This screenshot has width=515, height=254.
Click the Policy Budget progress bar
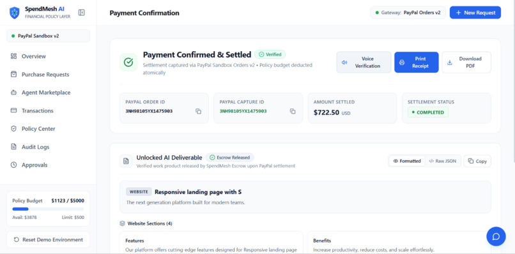48,209
